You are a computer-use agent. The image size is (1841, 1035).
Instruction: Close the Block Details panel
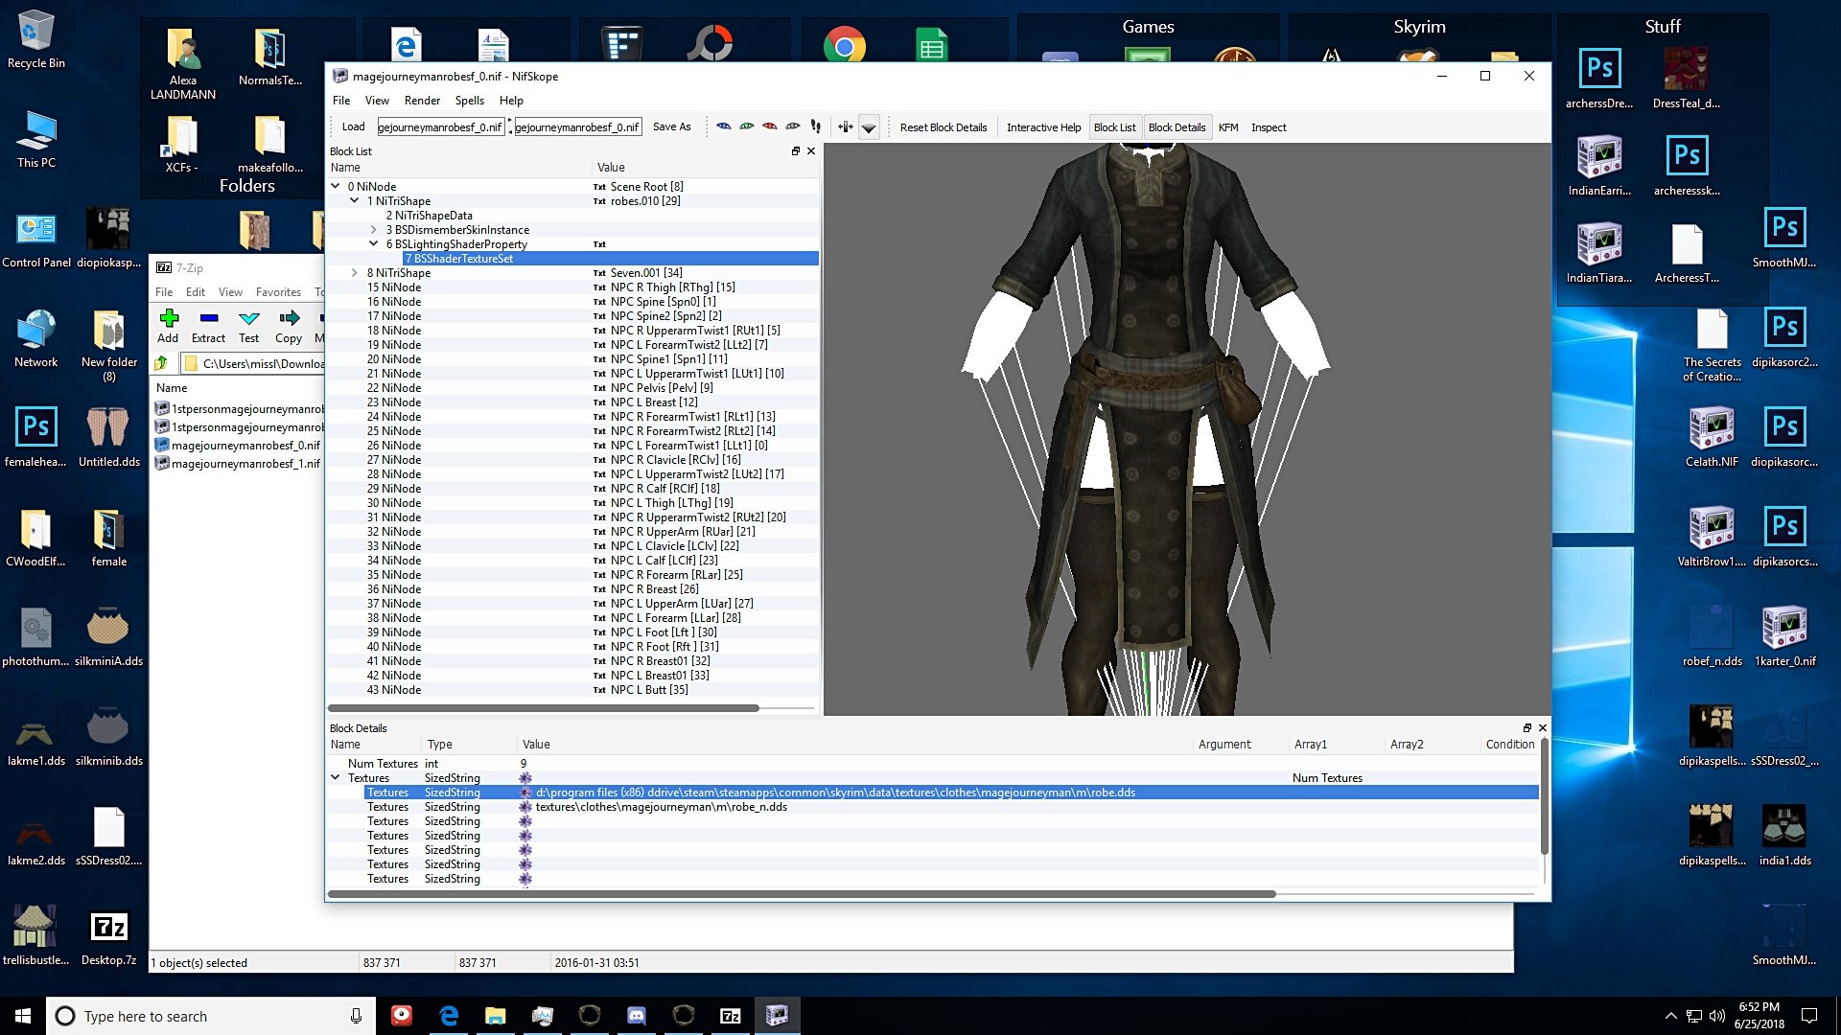(1543, 727)
